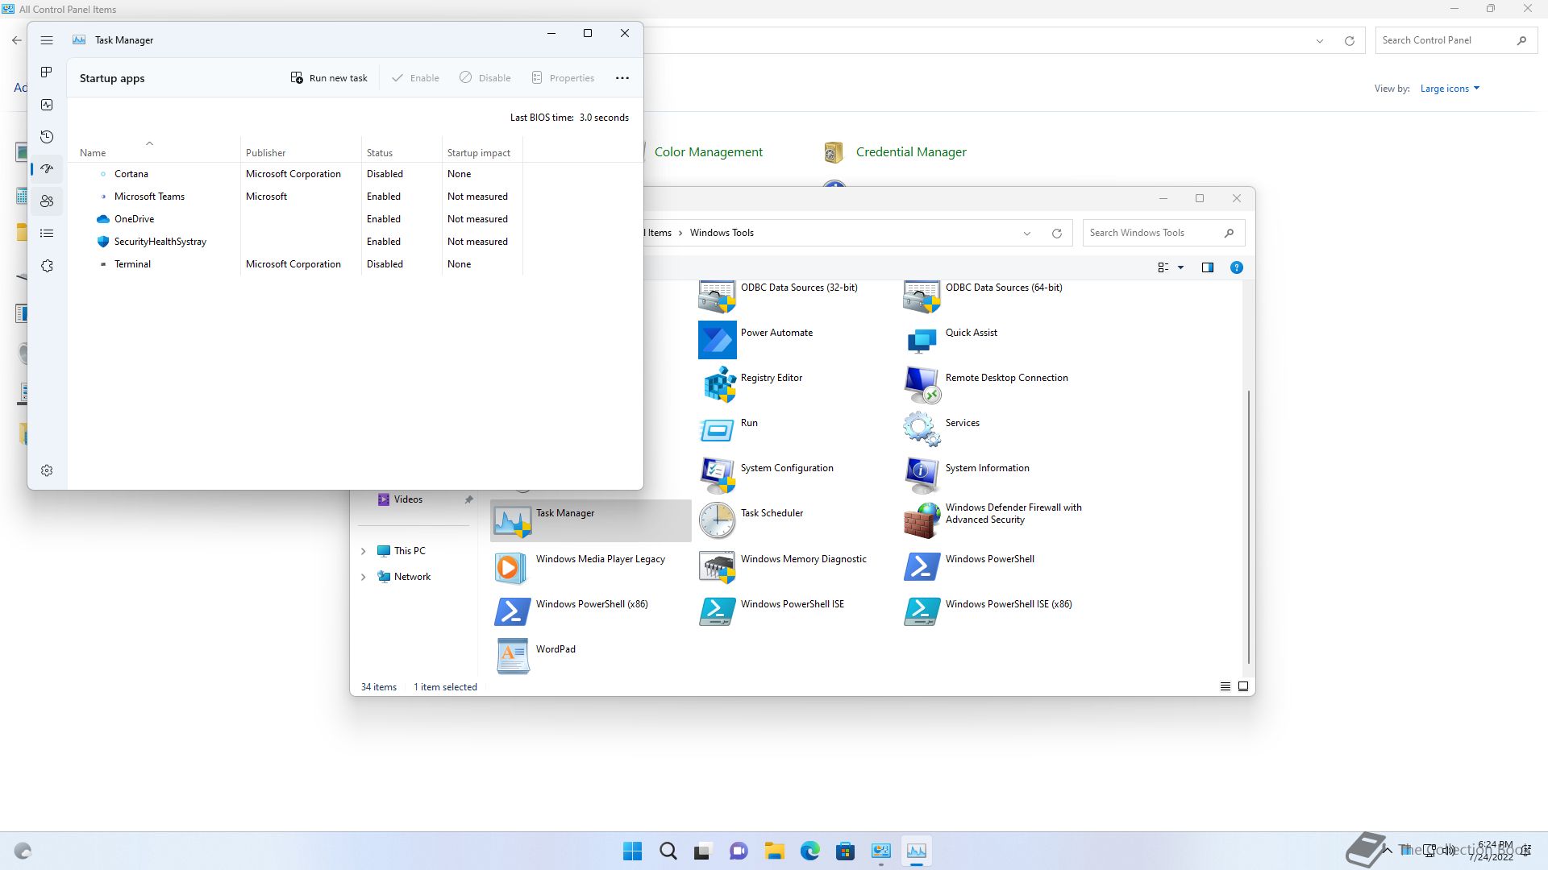Open Properties in Task Manager toolbar
The image size is (1548, 870).
tap(563, 78)
